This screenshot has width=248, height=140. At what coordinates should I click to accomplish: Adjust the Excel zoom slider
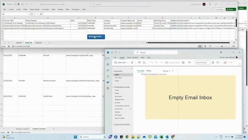[222, 46]
